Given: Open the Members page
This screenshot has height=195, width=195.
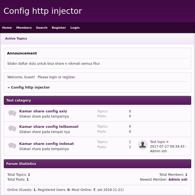Looking at the screenshot, I should 24,28.
